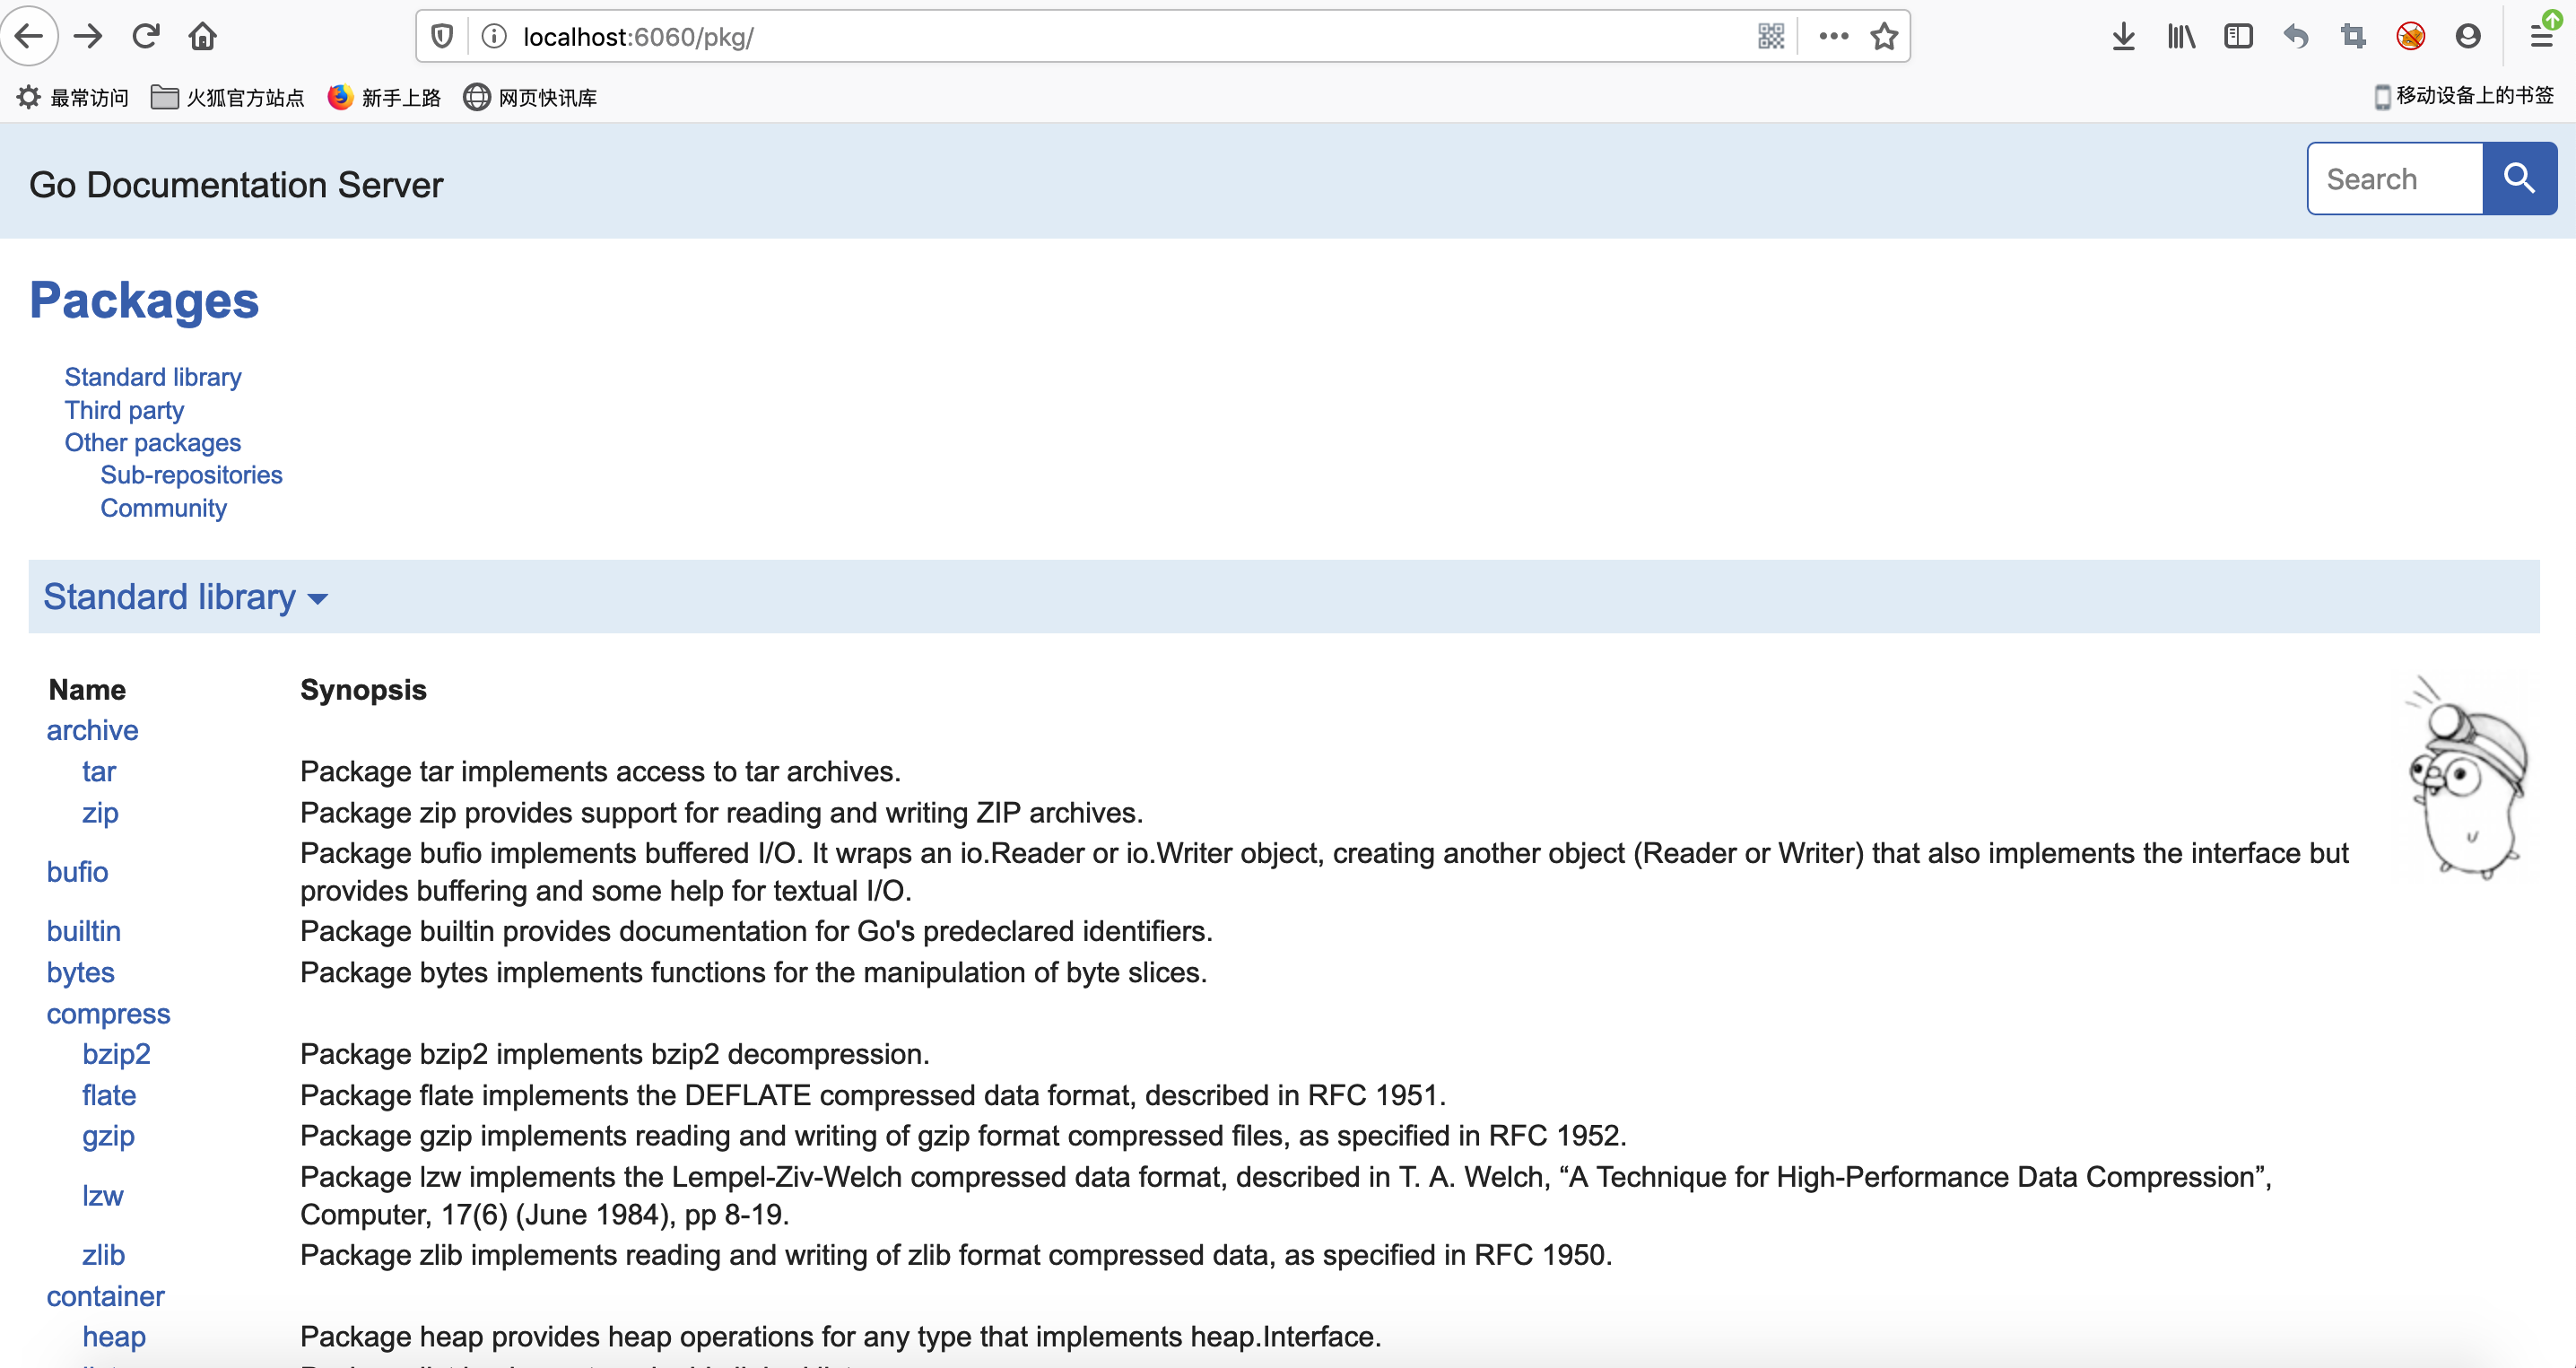
Task: Jump to Third party section
Action: [x=124, y=410]
